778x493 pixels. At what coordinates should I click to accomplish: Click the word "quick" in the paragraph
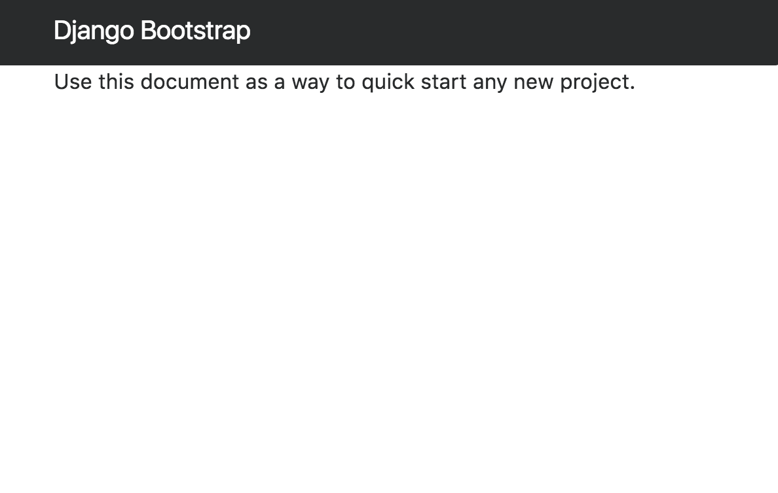point(388,82)
